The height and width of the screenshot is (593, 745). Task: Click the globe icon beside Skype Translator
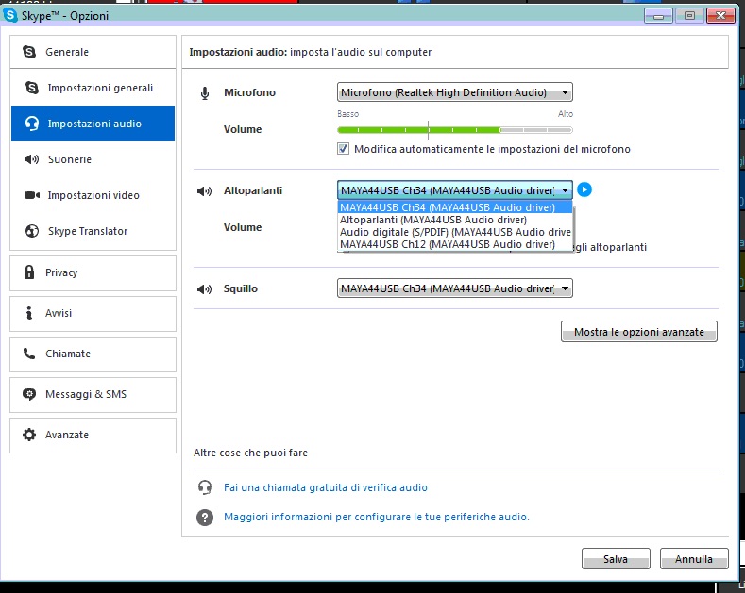point(32,231)
